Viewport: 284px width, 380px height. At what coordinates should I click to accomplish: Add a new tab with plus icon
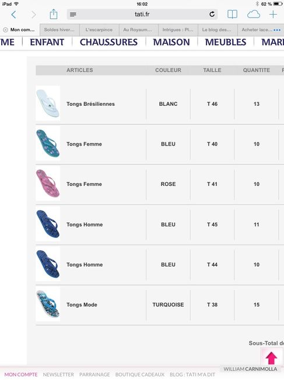coord(273,14)
